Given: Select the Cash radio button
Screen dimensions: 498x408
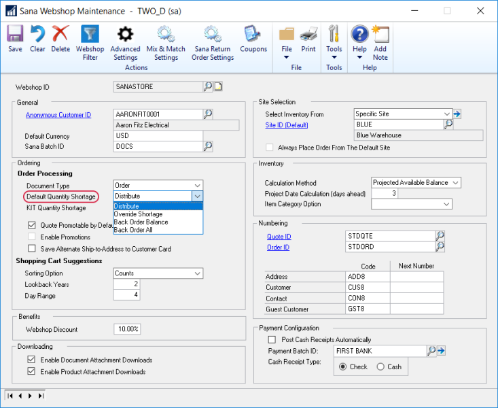Looking at the screenshot, I should point(380,367).
